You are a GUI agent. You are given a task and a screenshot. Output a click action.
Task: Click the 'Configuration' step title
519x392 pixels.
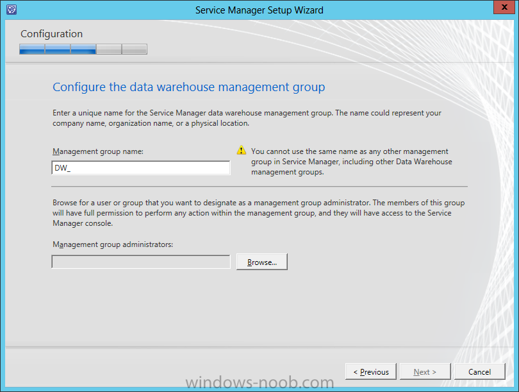52,34
